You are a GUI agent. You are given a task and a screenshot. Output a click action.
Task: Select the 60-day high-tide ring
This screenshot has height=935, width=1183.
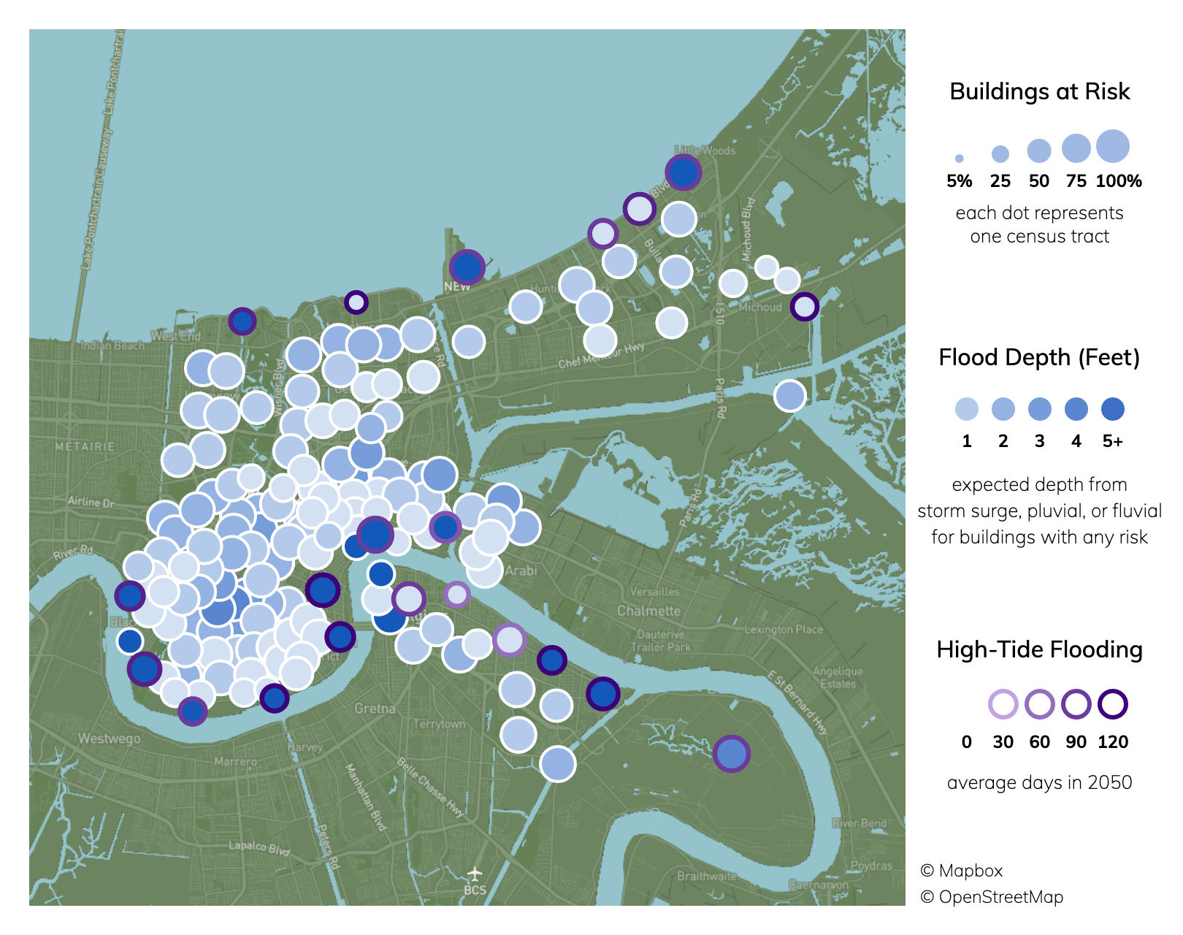(x=1040, y=704)
